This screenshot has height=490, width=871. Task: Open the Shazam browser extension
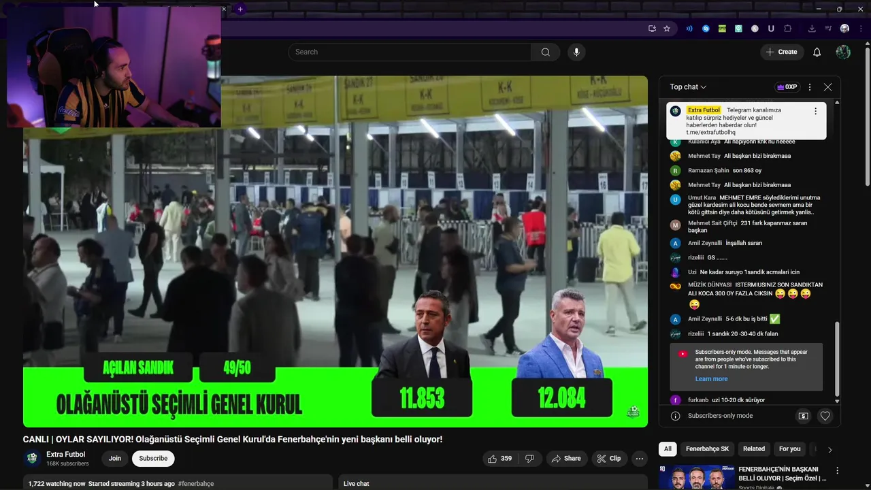point(706,29)
